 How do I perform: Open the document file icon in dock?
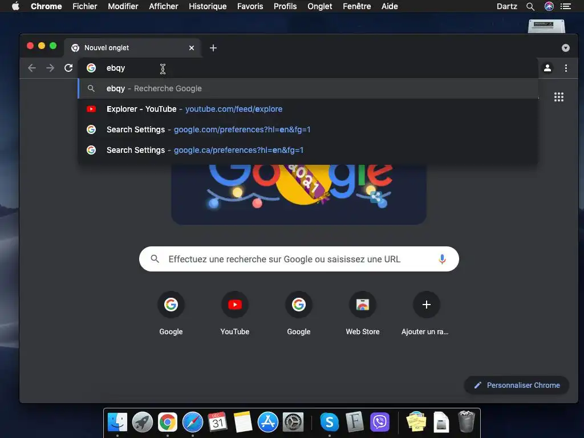441,421
